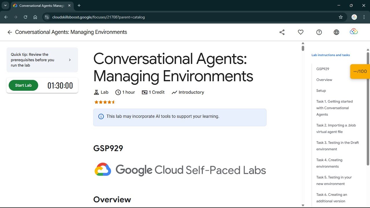Viewport: 370px width, 208px height.
Task: Open the tab search dropdown arrow
Action: click(x=5, y=5)
